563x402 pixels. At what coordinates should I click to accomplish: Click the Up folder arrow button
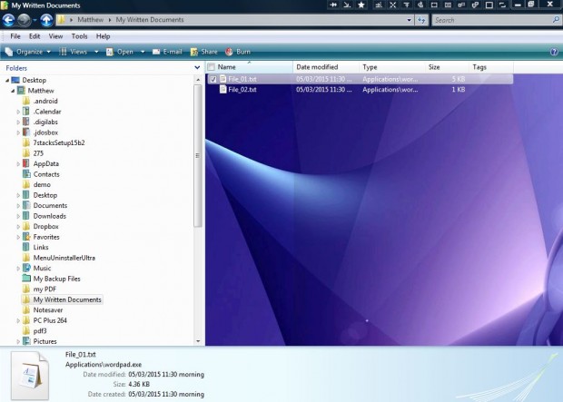click(x=46, y=19)
